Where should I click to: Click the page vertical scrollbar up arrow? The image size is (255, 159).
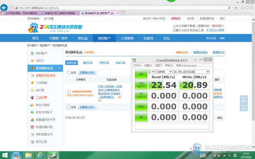click(253, 20)
